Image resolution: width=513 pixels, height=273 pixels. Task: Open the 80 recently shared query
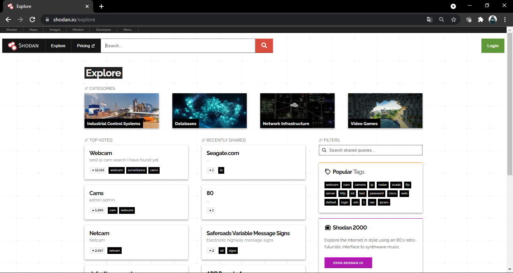click(210, 193)
